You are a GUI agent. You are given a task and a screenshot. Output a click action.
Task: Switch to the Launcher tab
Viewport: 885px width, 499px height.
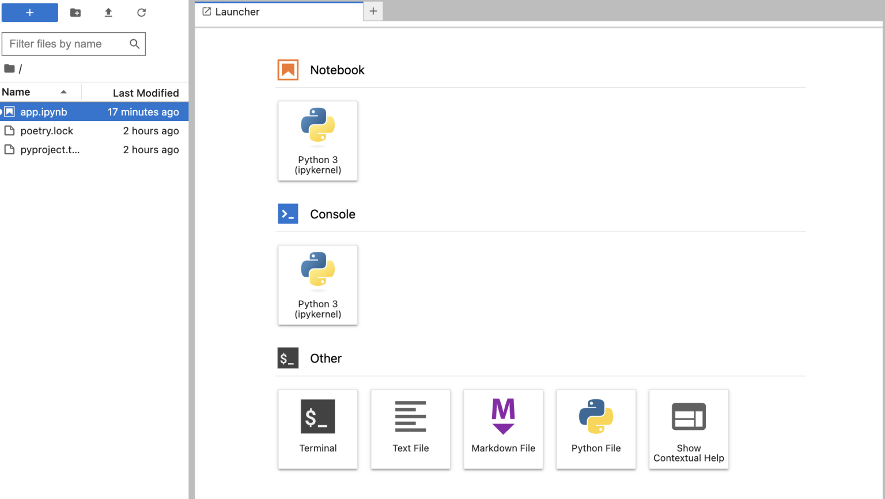tap(237, 12)
